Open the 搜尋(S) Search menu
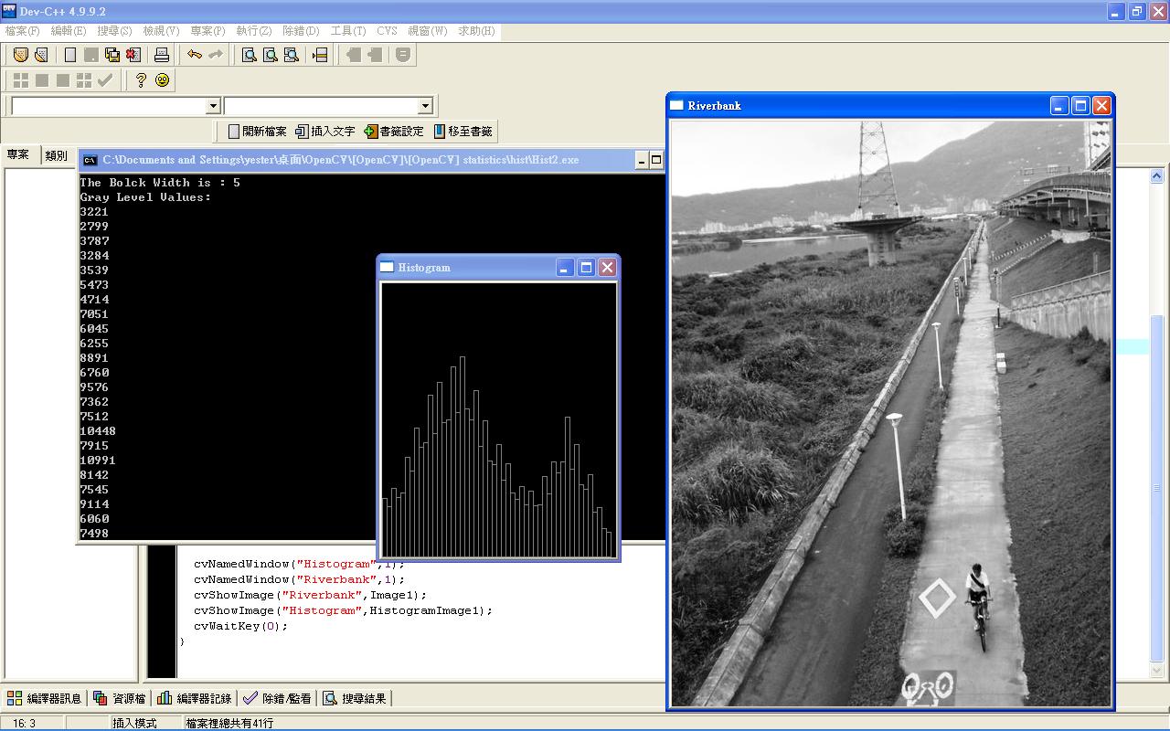Viewport: 1170px width, 731px height. [x=114, y=31]
